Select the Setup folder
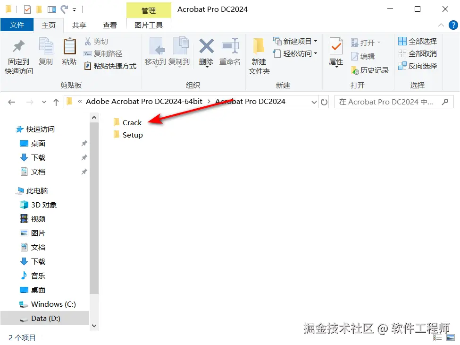This screenshot has width=460, height=345. pyautogui.click(x=128, y=135)
